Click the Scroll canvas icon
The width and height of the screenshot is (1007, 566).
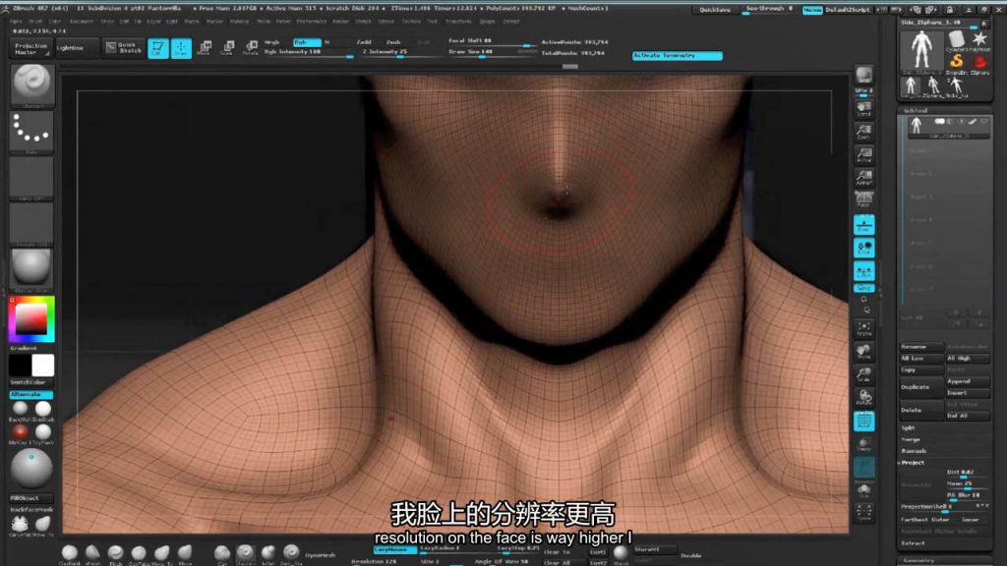[863, 108]
